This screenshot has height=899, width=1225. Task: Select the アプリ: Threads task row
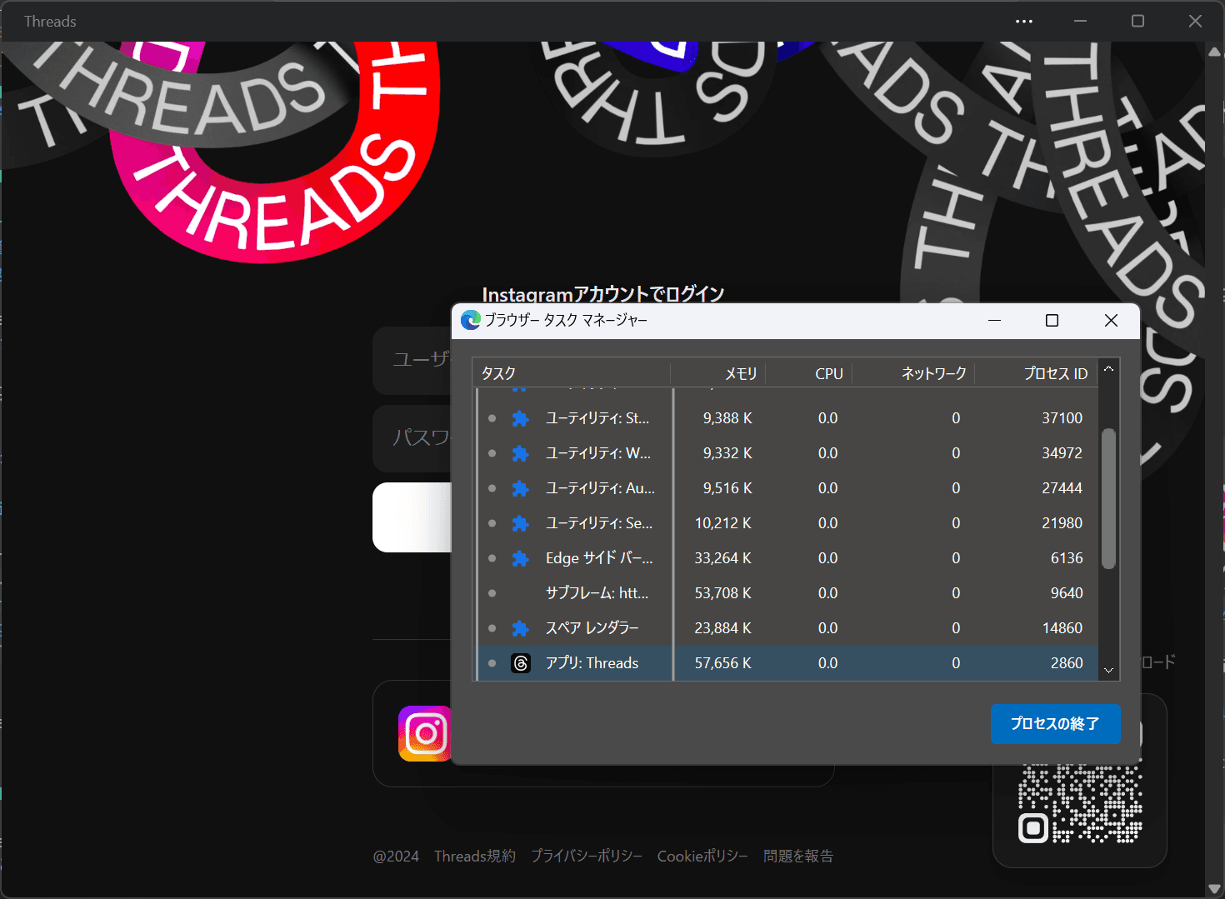(x=786, y=663)
